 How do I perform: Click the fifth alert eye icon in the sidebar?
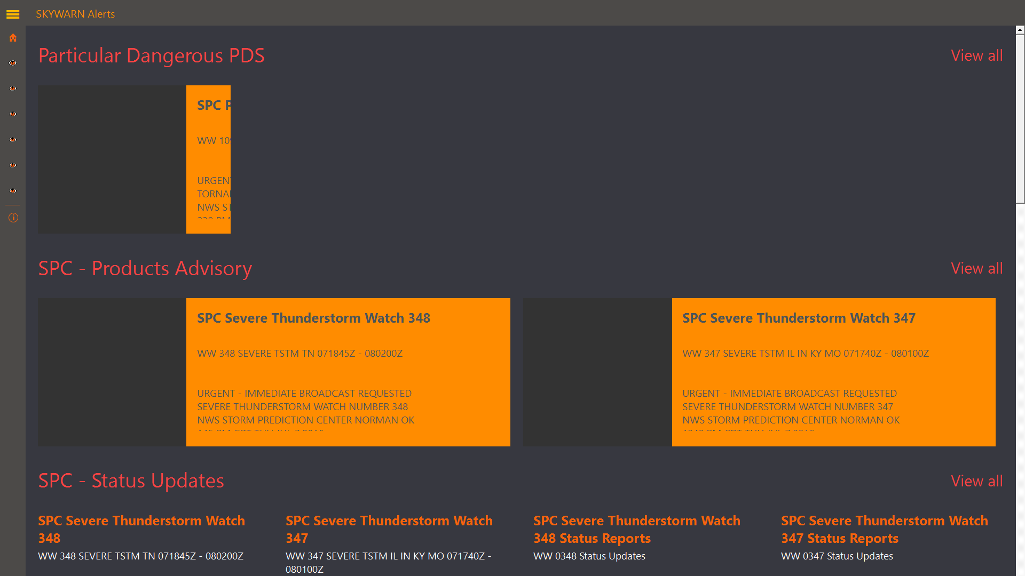coord(12,165)
